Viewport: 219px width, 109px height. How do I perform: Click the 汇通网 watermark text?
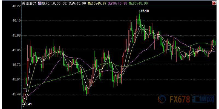(x=204, y=99)
